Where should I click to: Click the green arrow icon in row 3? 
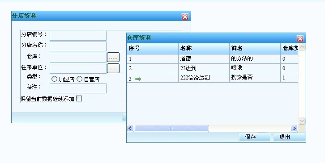138,79
